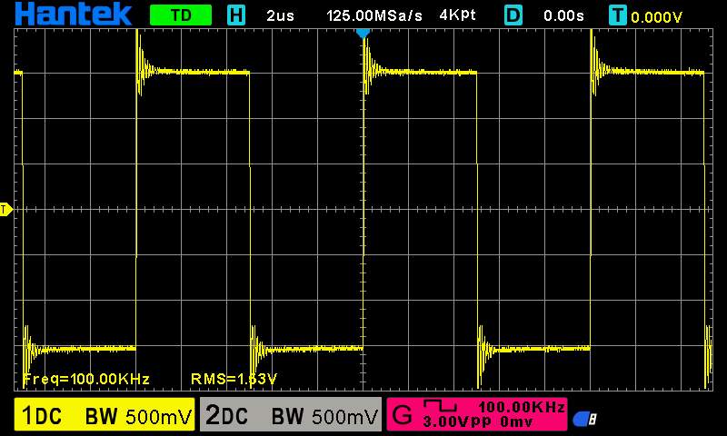
Task: Click the blue trigger position marker atop grid
Action: [x=363, y=34]
